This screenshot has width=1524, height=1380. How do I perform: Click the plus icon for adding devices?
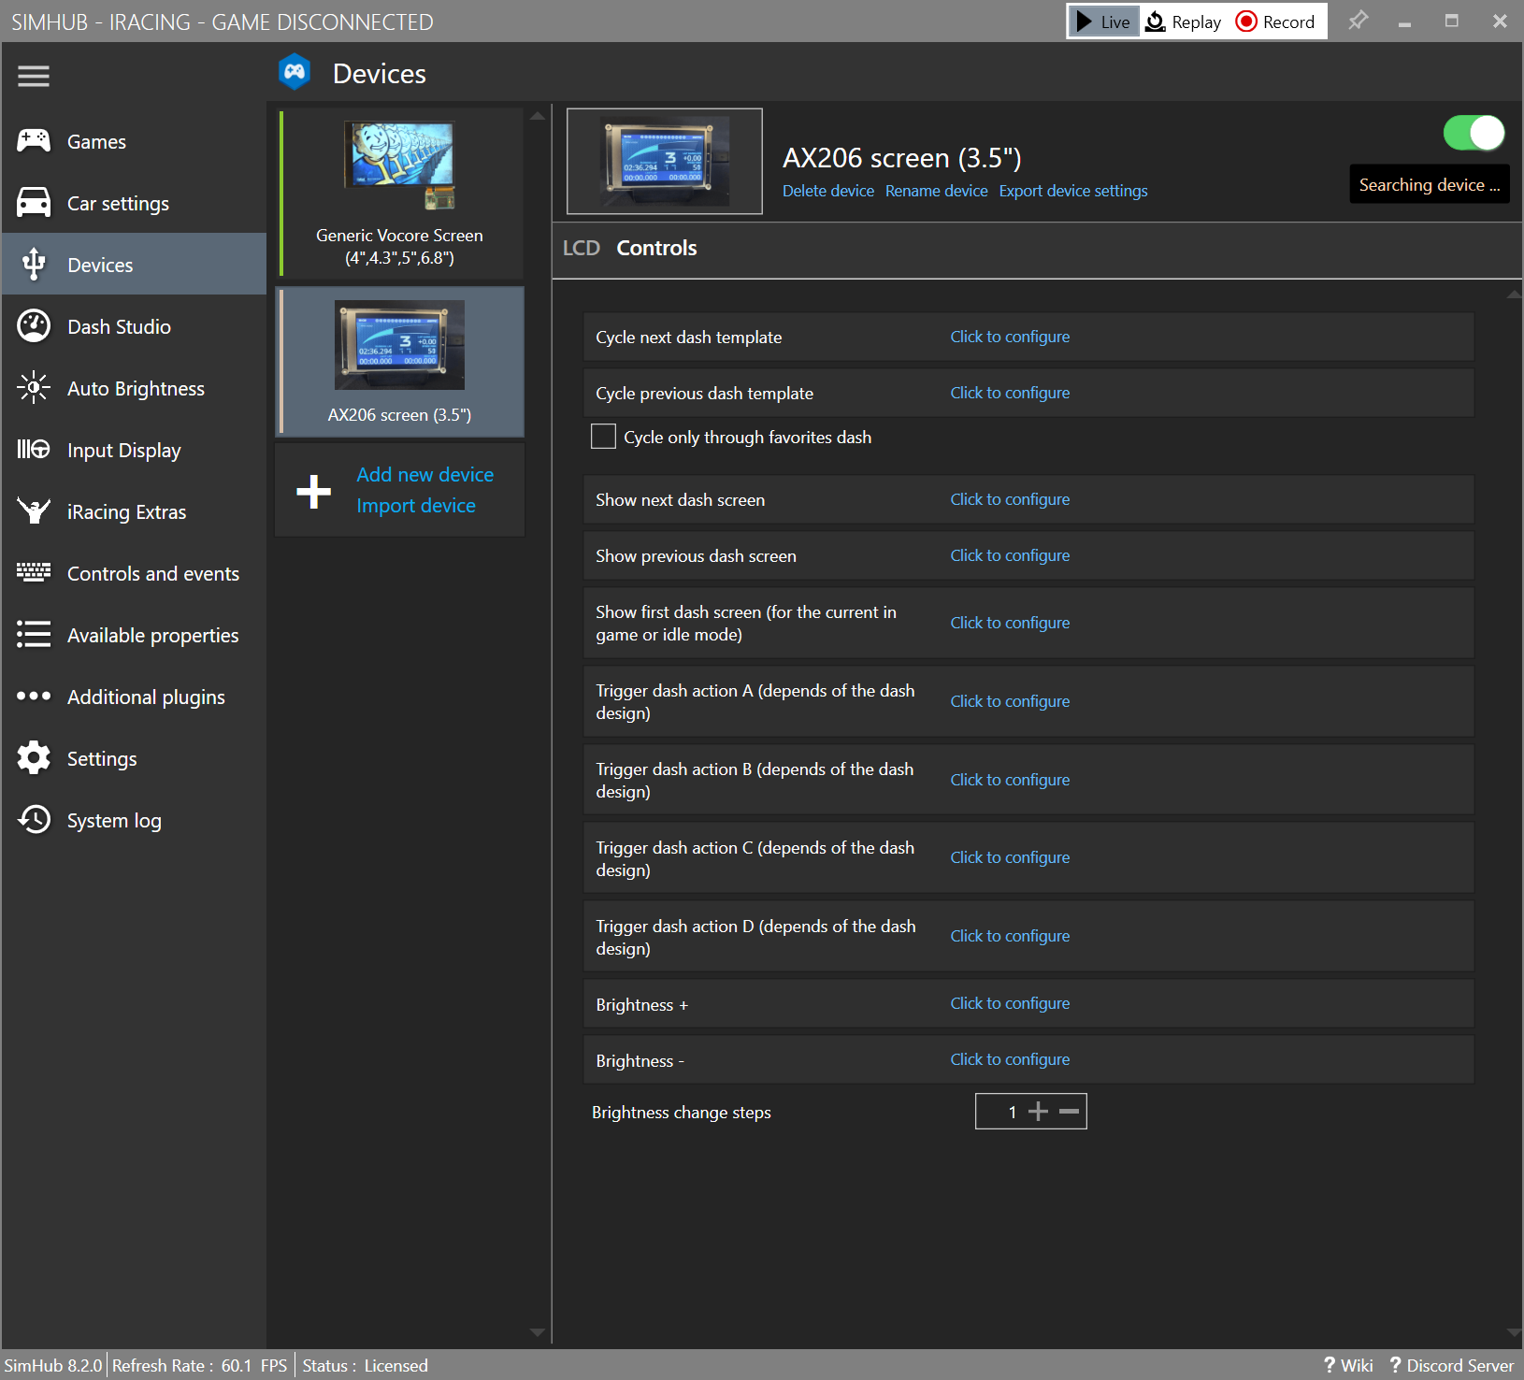(x=313, y=491)
